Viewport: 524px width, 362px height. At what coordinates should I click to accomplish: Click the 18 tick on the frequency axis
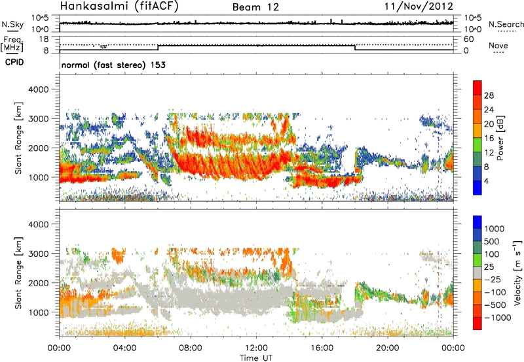point(44,39)
